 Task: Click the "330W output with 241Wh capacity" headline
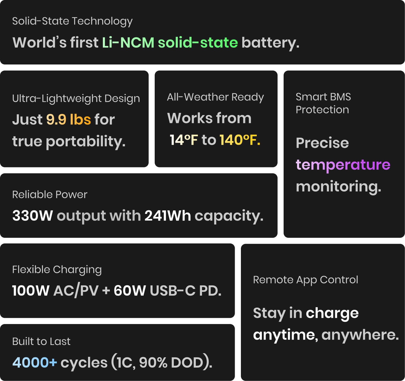tap(138, 216)
